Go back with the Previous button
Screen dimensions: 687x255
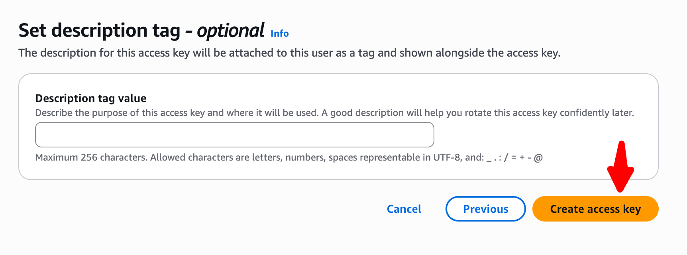point(485,209)
